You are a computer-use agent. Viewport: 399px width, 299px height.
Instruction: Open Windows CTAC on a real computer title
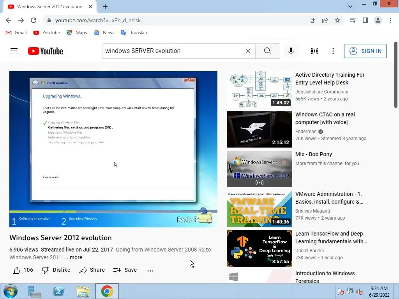point(325,118)
